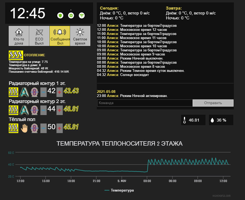Click the pump icon in Тёплый пол row

[34, 128]
